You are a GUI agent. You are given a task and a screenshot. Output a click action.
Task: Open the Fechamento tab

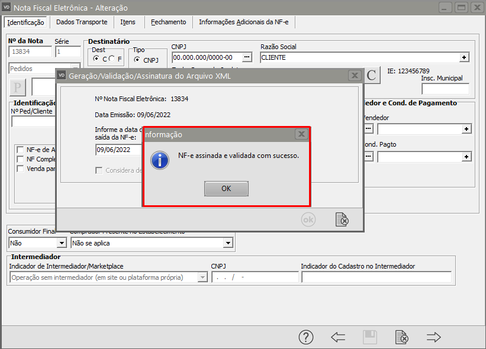(x=168, y=22)
